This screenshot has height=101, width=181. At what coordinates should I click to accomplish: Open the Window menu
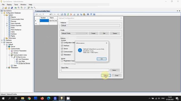point(23,4)
